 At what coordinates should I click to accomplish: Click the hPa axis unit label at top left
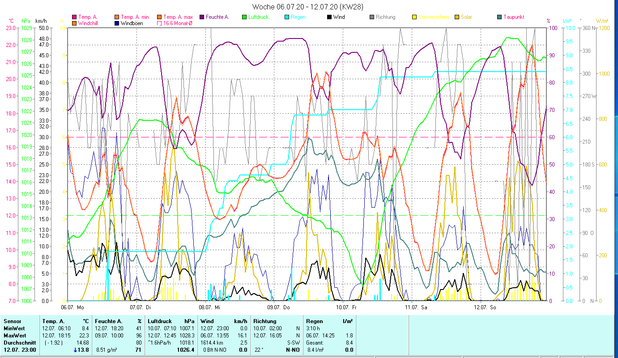tap(26, 21)
